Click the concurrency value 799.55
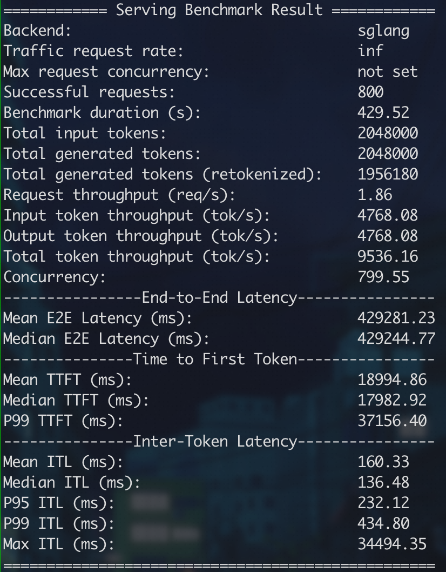 (x=383, y=277)
